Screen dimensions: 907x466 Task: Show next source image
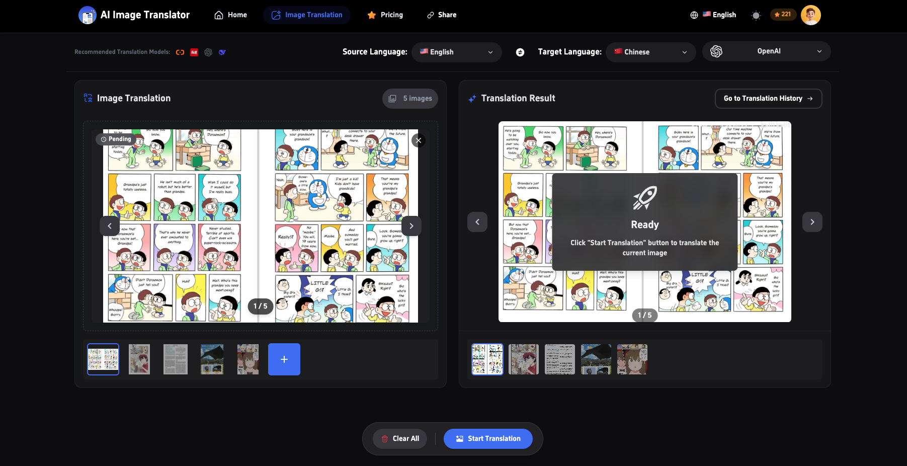[411, 226]
